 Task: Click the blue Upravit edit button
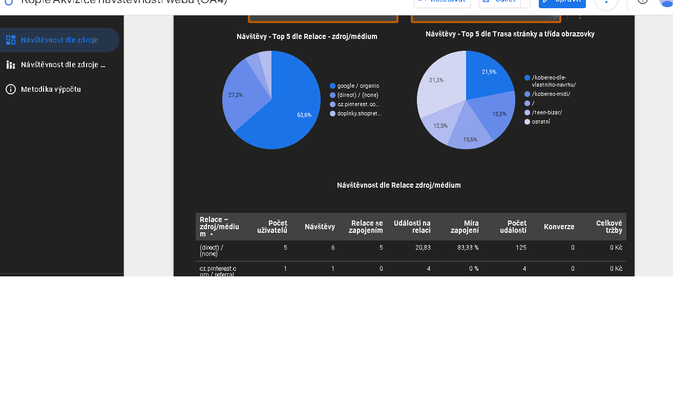[x=562, y=2]
